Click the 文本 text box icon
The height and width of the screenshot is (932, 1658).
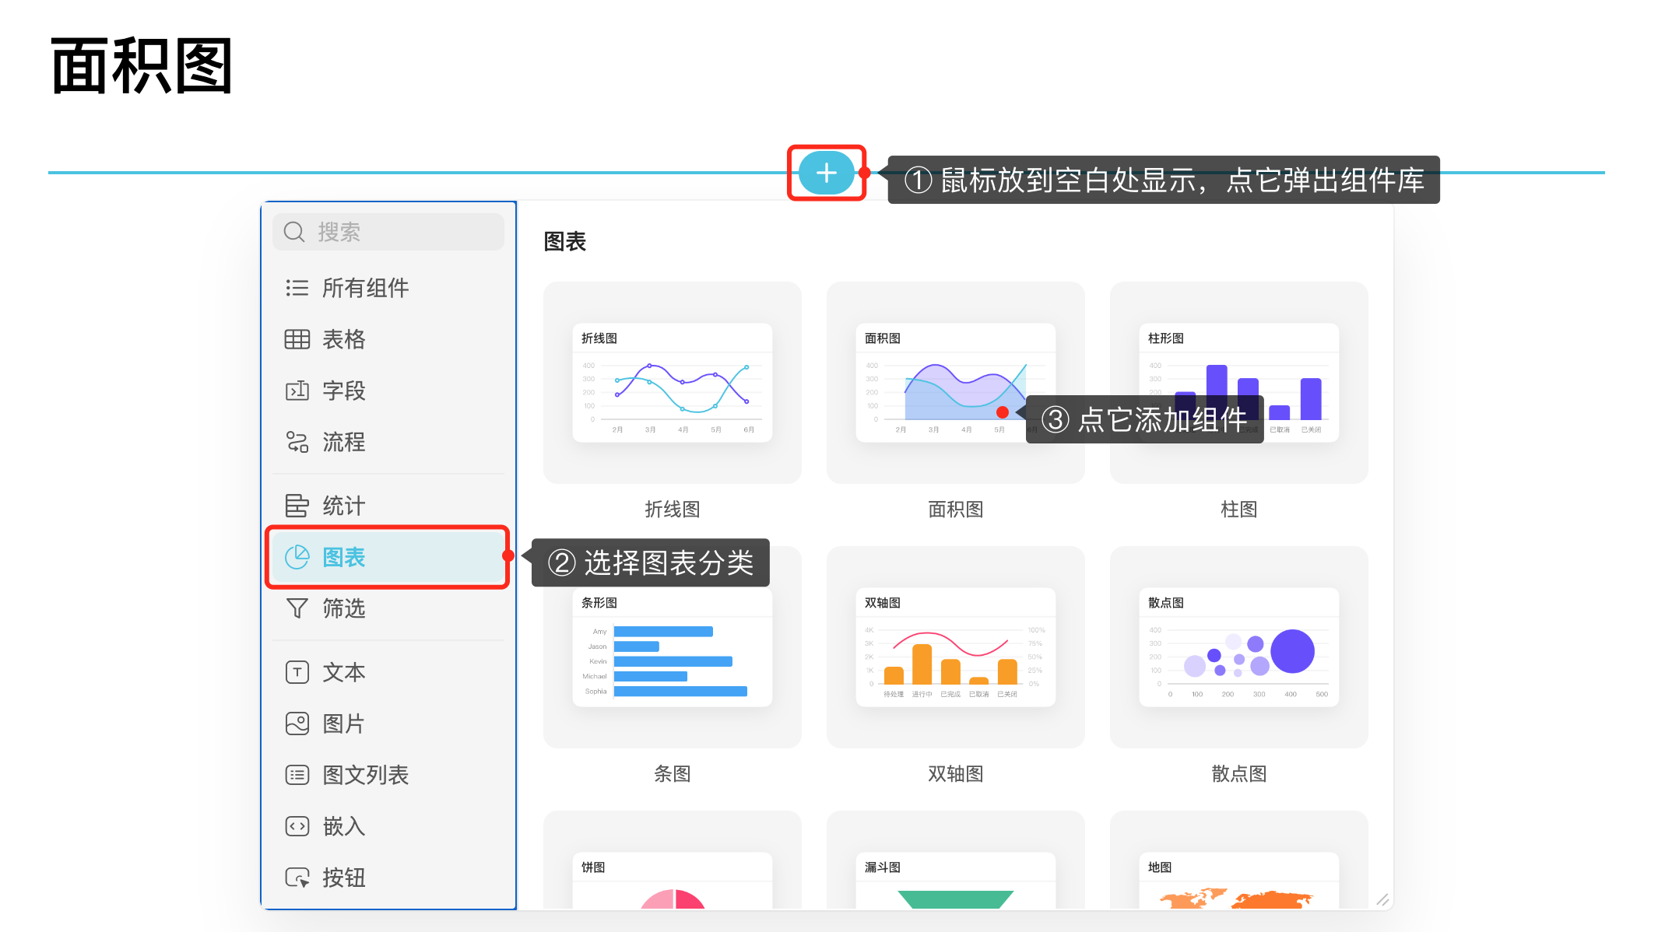(x=297, y=672)
